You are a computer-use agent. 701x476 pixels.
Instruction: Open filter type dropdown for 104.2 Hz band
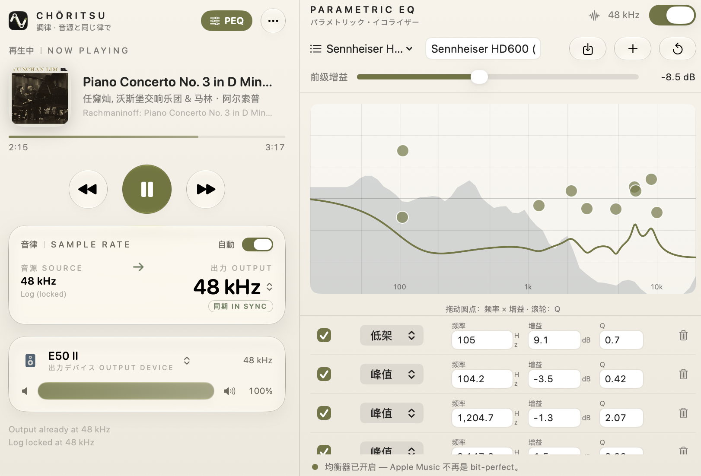click(x=392, y=374)
